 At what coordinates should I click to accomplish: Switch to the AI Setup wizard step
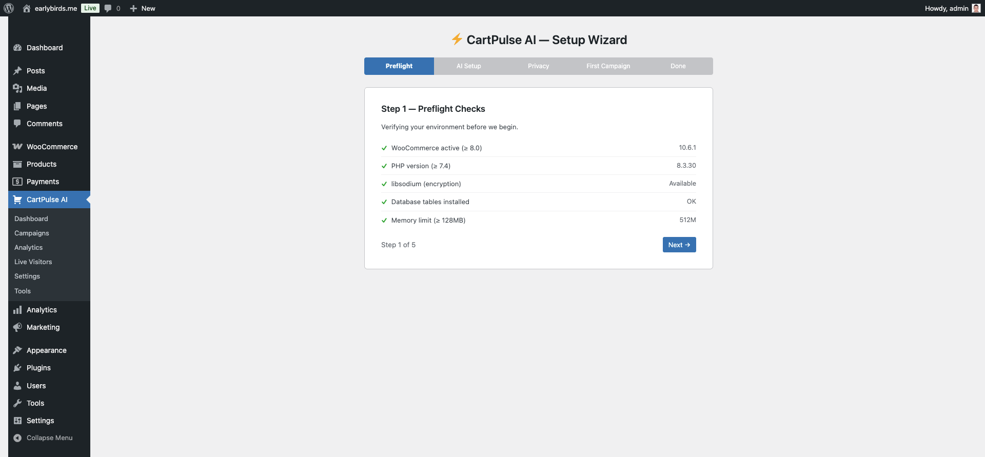(x=468, y=66)
